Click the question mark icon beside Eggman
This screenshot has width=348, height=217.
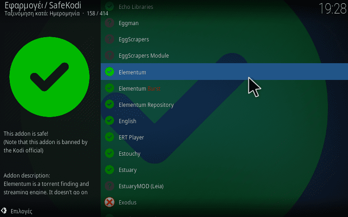[x=110, y=23]
